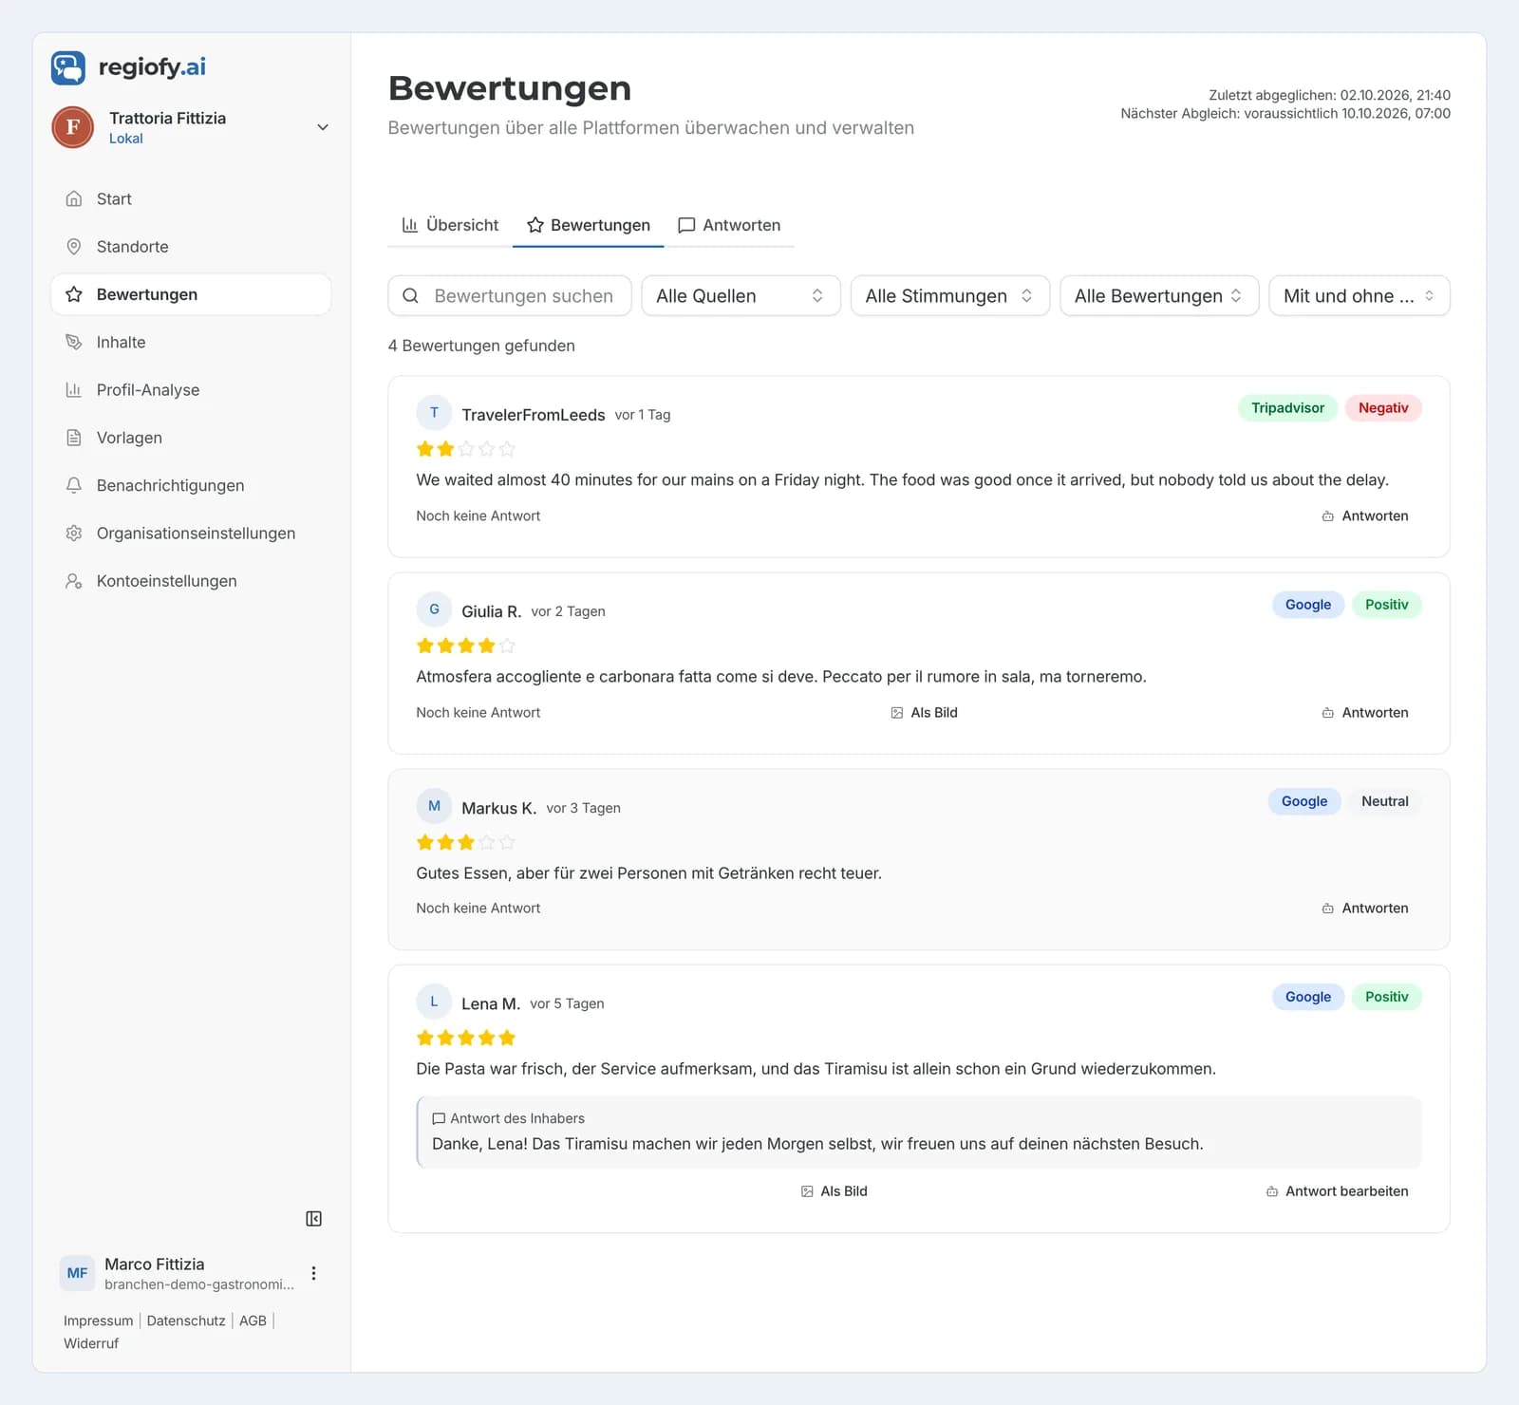
Task: Open the AGB link
Action: 253,1321
